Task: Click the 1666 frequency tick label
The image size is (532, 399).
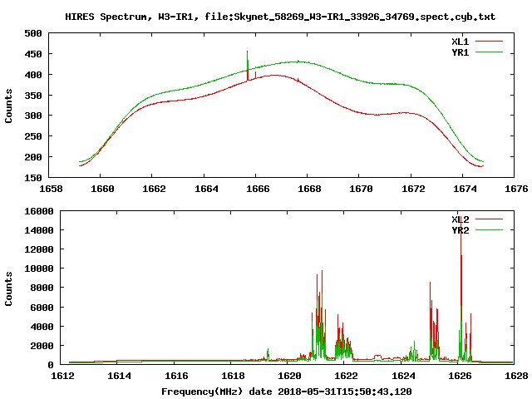Action: [258, 189]
